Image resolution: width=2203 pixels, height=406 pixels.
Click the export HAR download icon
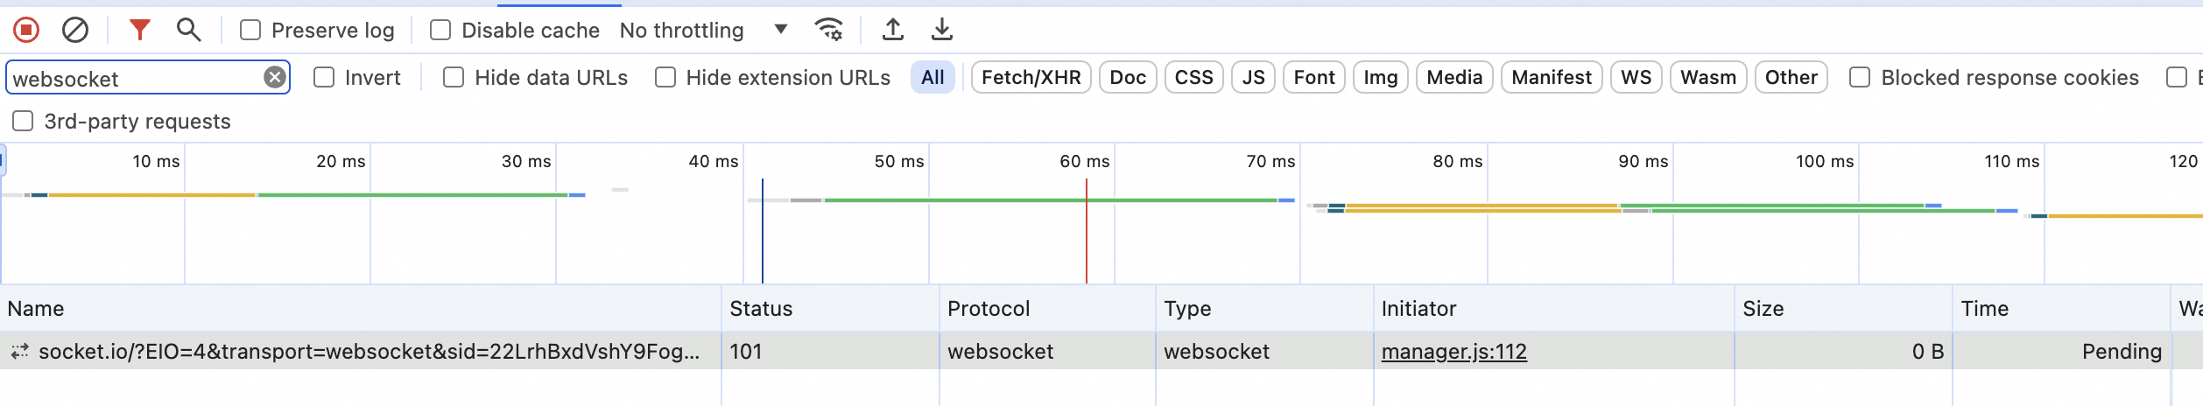coord(941,31)
